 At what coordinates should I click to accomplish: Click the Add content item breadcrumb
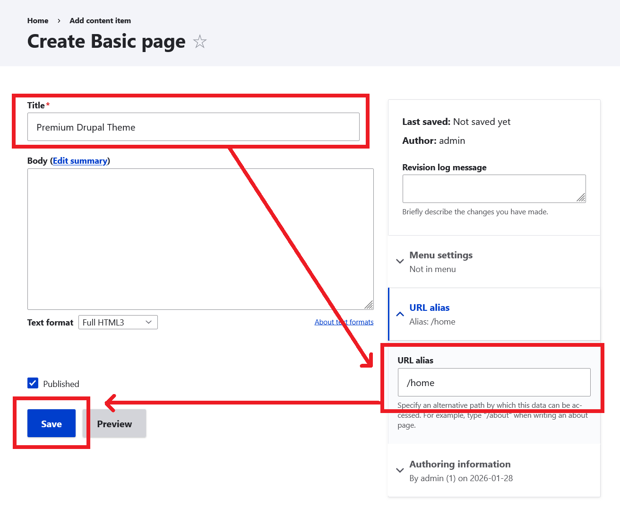coord(100,21)
